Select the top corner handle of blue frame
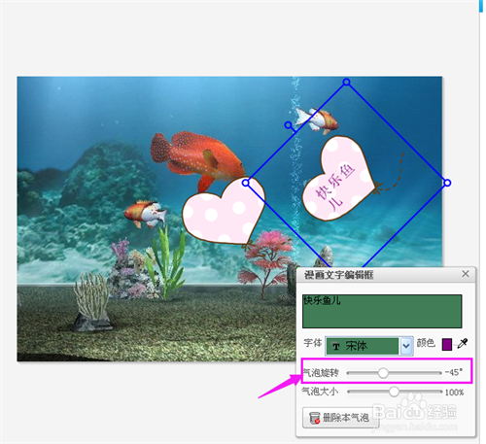The height and width of the screenshot is (444, 486). click(x=346, y=82)
